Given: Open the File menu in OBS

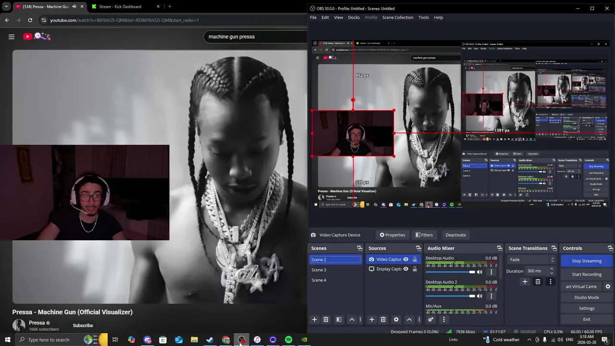Looking at the screenshot, I should pos(313,17).
